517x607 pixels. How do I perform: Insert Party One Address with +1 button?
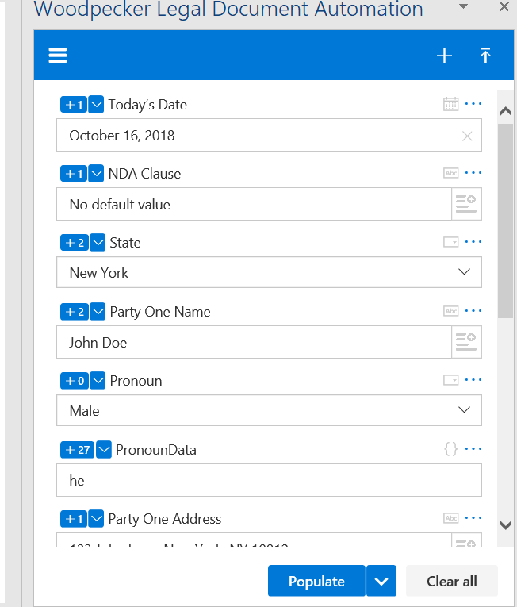click(74, 519)
